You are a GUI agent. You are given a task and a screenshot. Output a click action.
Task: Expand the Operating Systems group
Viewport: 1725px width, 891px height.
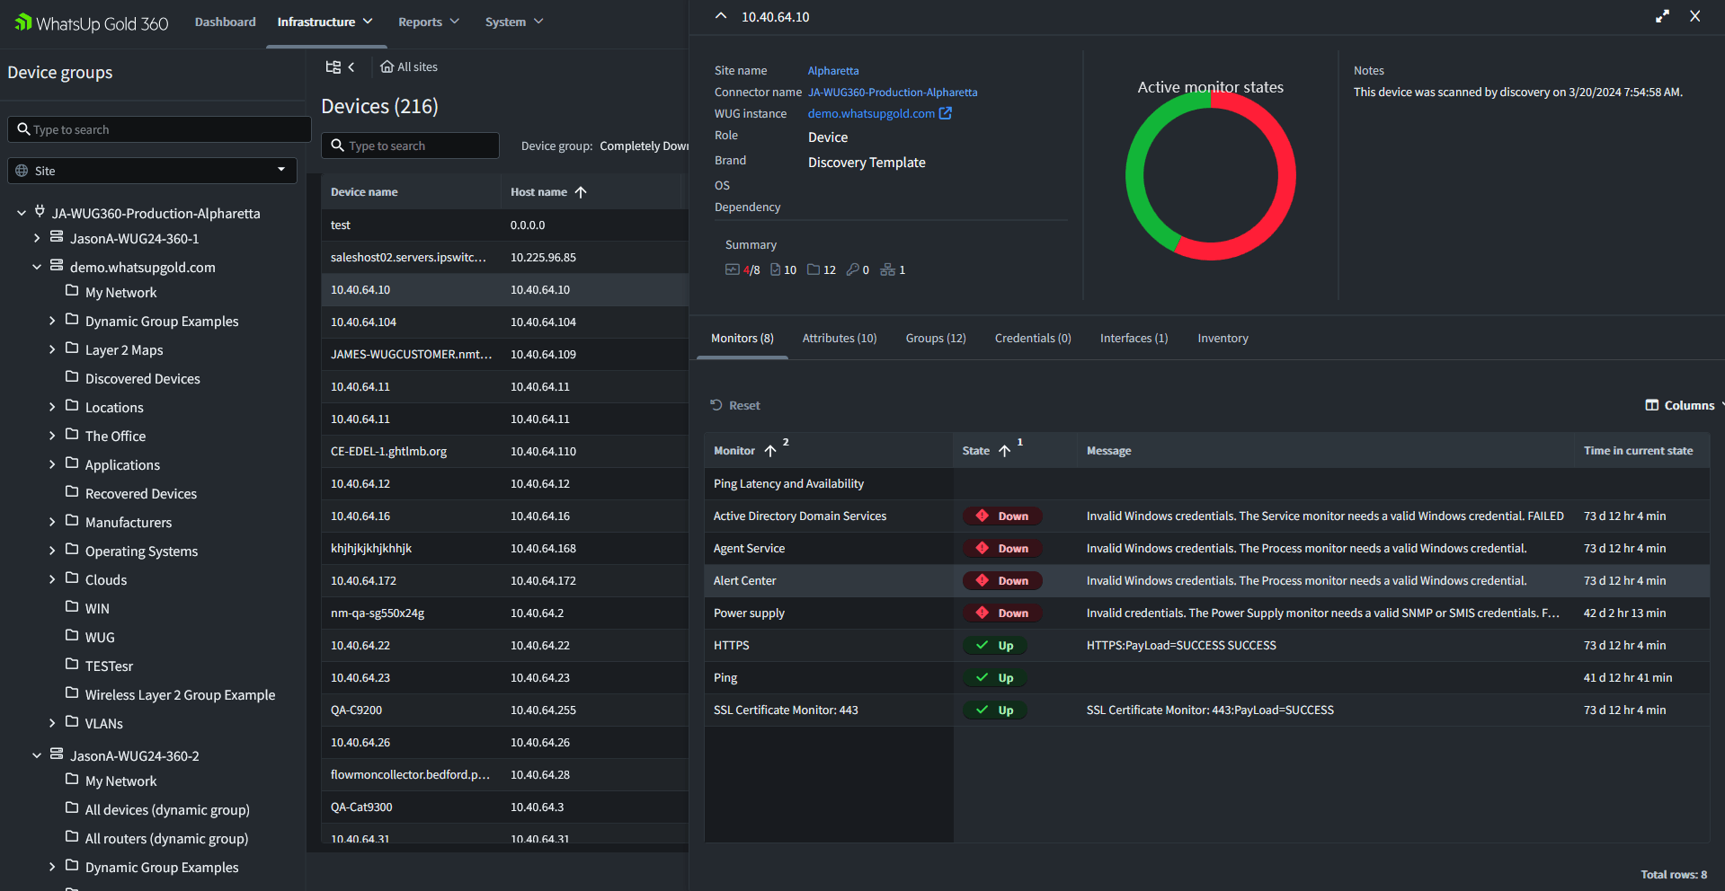52,551
